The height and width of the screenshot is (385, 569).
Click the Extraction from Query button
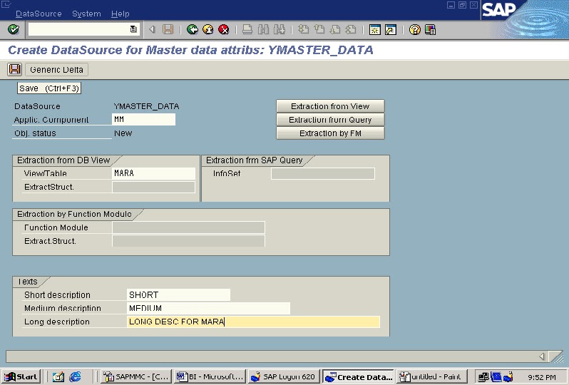click(330, 120)
